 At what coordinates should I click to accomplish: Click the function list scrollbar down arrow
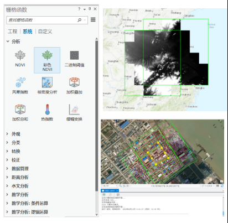(x=97, y=215)
